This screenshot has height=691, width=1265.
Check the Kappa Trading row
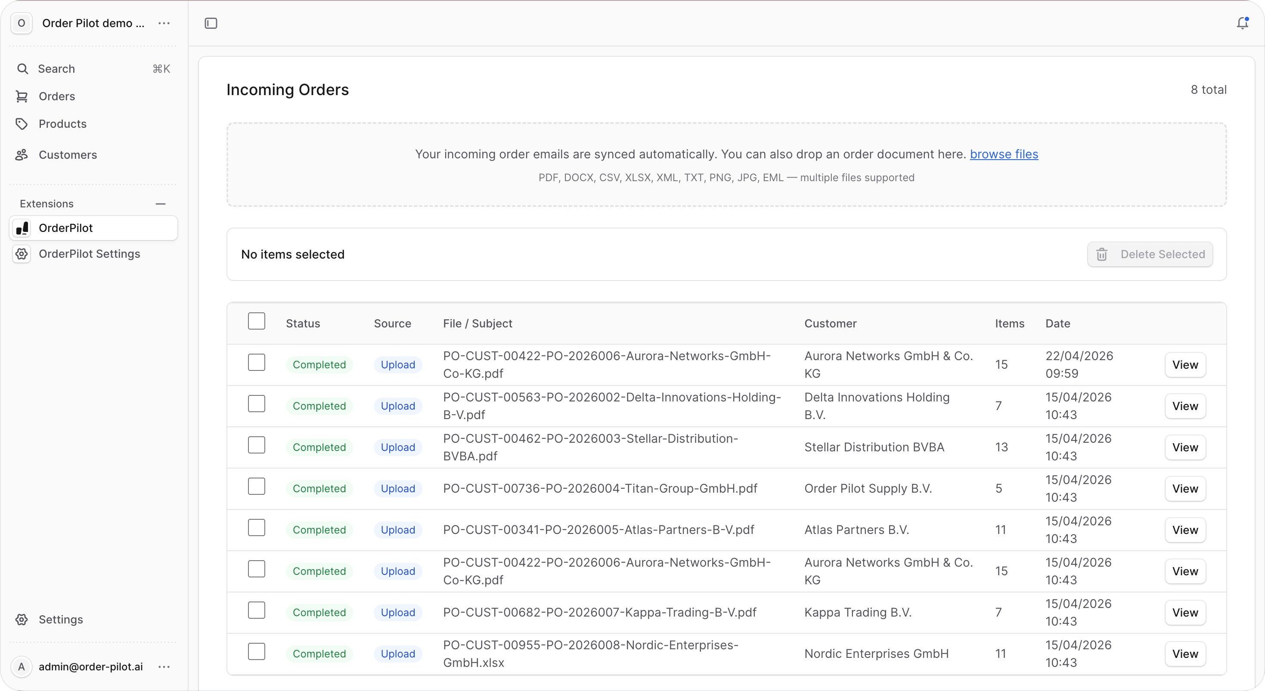tap(256, 610)
